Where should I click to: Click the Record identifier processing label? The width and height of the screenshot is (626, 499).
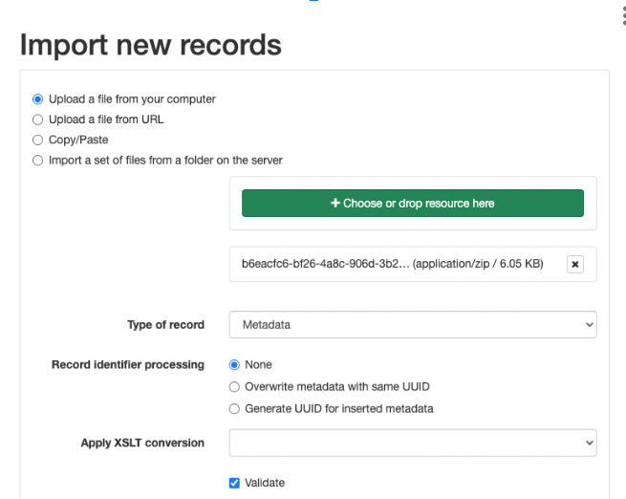tap(128, 365)
